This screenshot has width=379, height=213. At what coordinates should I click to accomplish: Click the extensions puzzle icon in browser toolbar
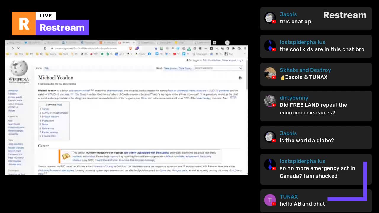click(x=233, y=48)
